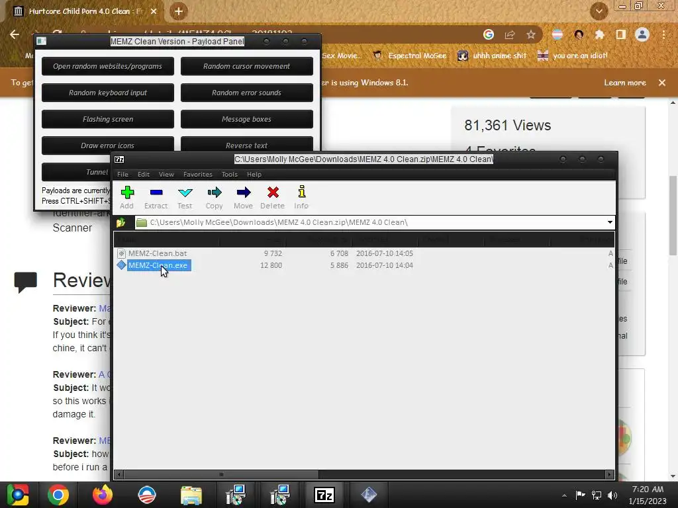Click the red Delete icon in 7-Zip
678x508 pixels.
pyautogui.click(x=272, y=197)
